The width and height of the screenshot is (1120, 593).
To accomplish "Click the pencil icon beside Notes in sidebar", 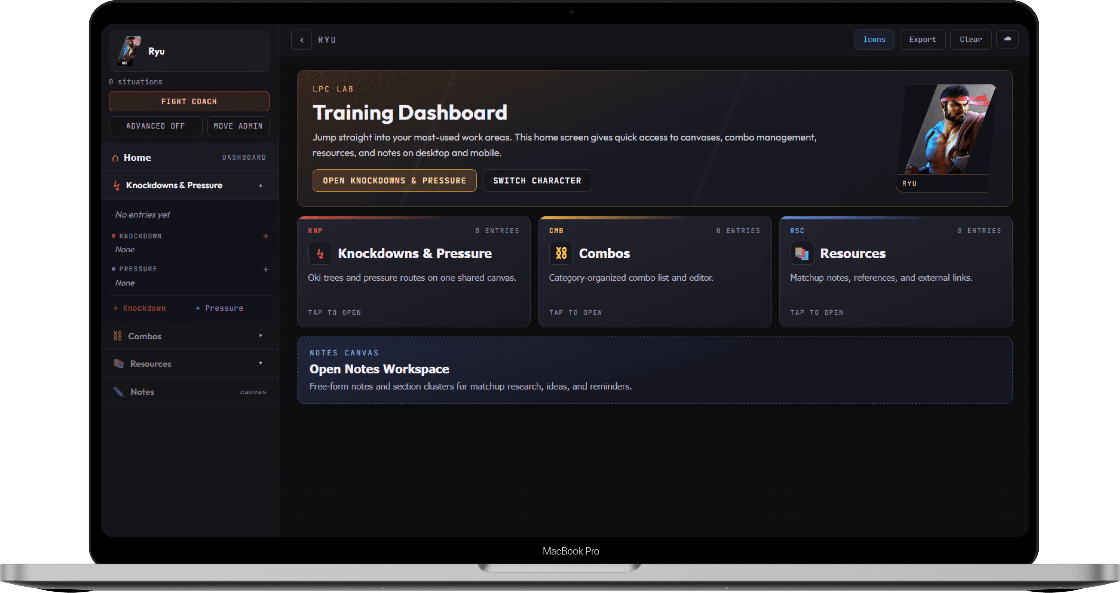I will (118, 392).
